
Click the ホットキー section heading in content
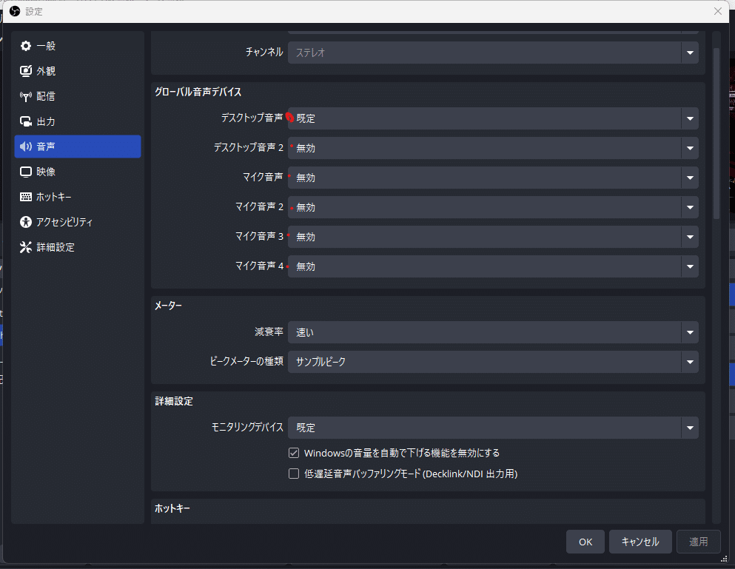click(x=172, y=508)
